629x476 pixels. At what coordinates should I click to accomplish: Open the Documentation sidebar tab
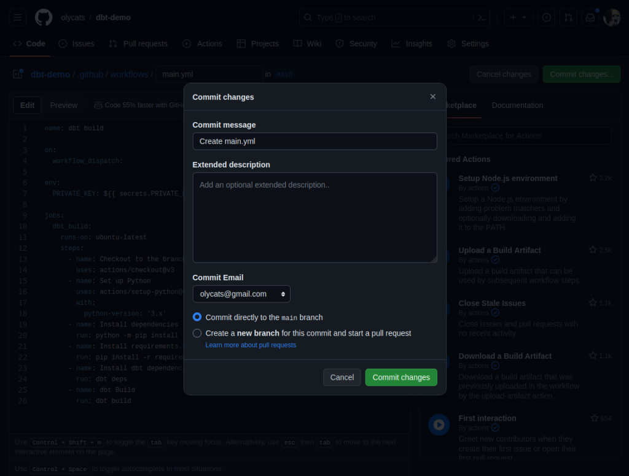click(x=517, y=106)
